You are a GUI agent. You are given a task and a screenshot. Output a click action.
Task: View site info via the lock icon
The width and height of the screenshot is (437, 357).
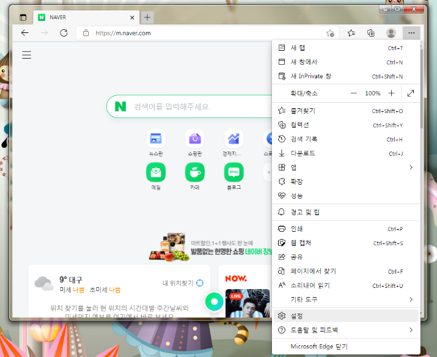86,33
